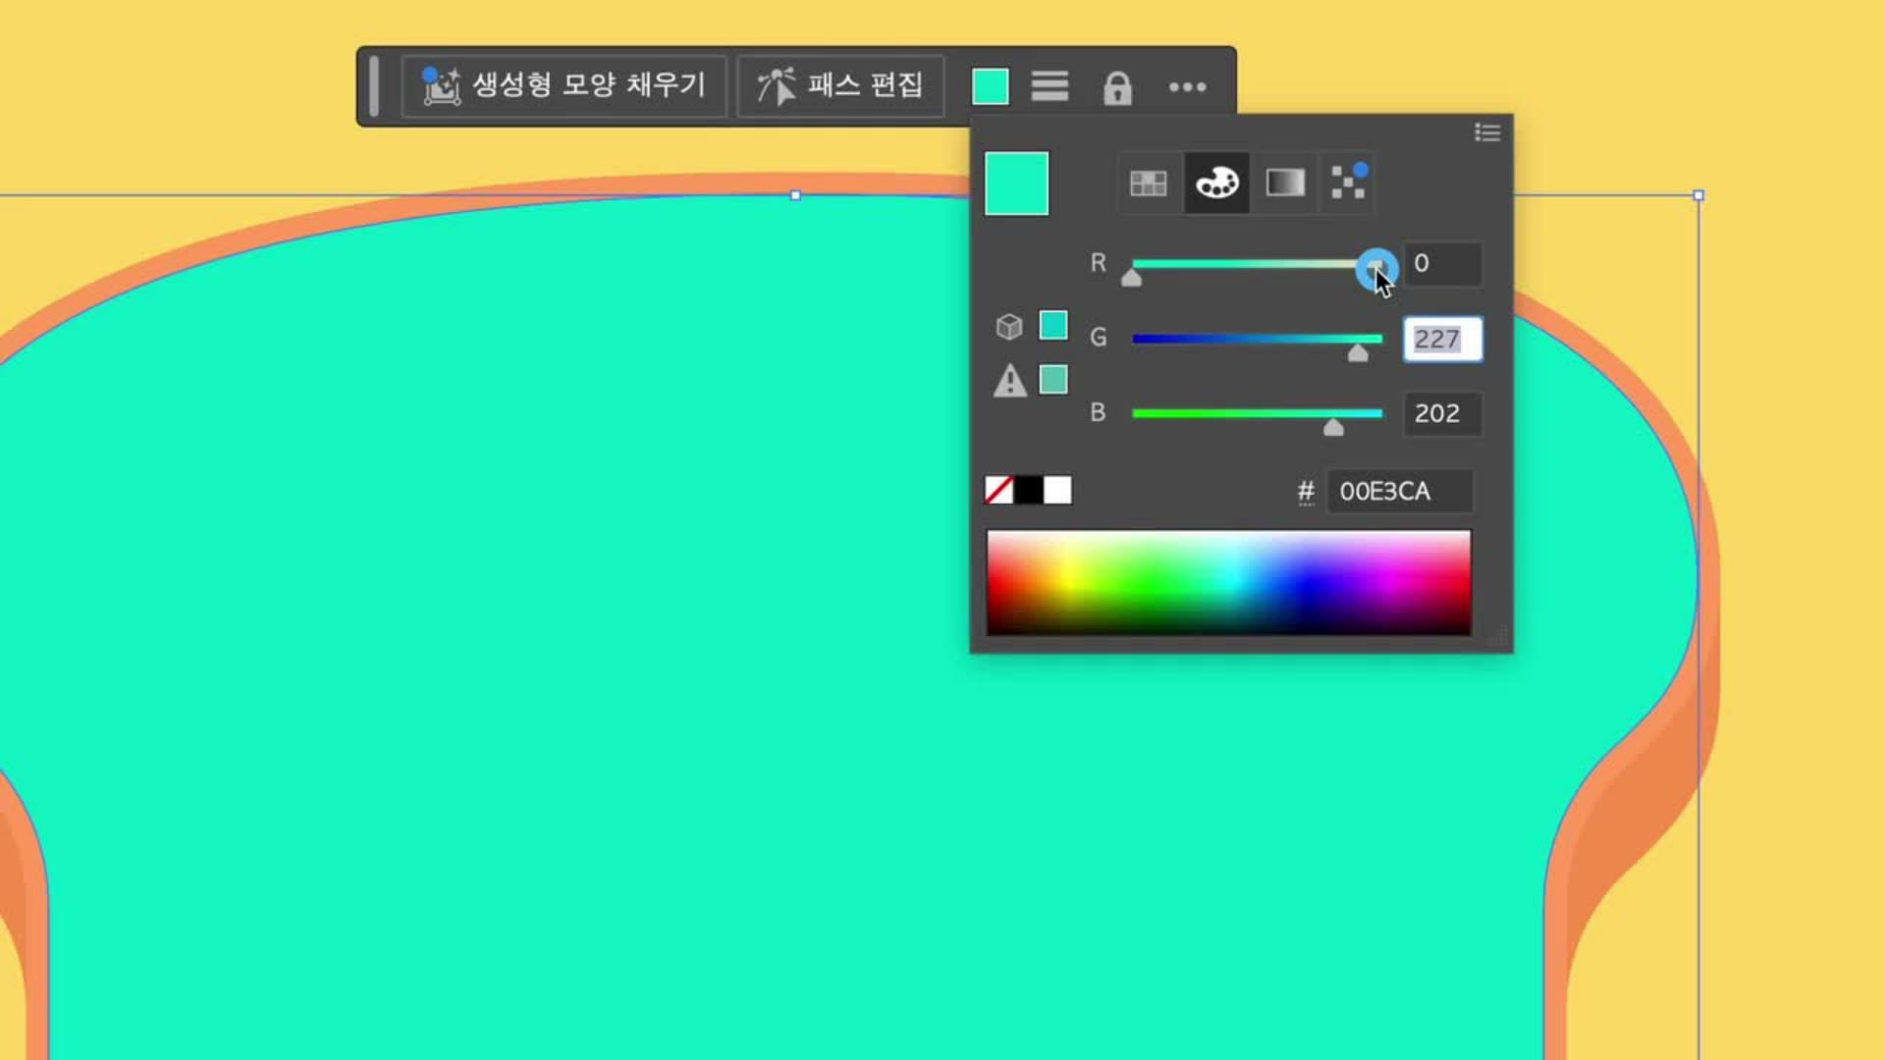Open the fill color swatch in taskbar
This screenshot has width=1885, height=1060.
[990, 86]
